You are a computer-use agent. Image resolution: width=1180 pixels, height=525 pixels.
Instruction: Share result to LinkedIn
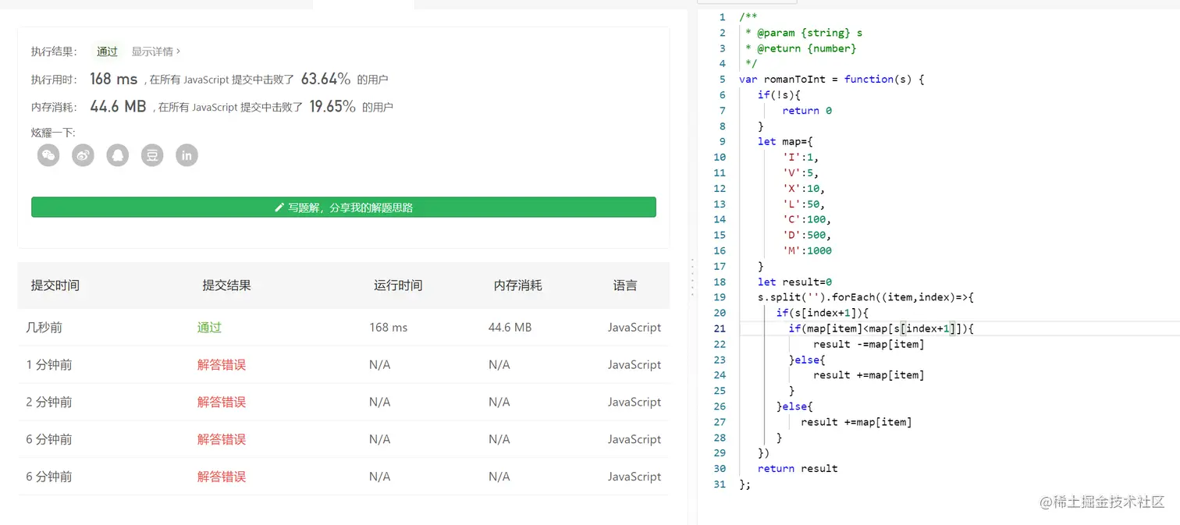point(187,155)
